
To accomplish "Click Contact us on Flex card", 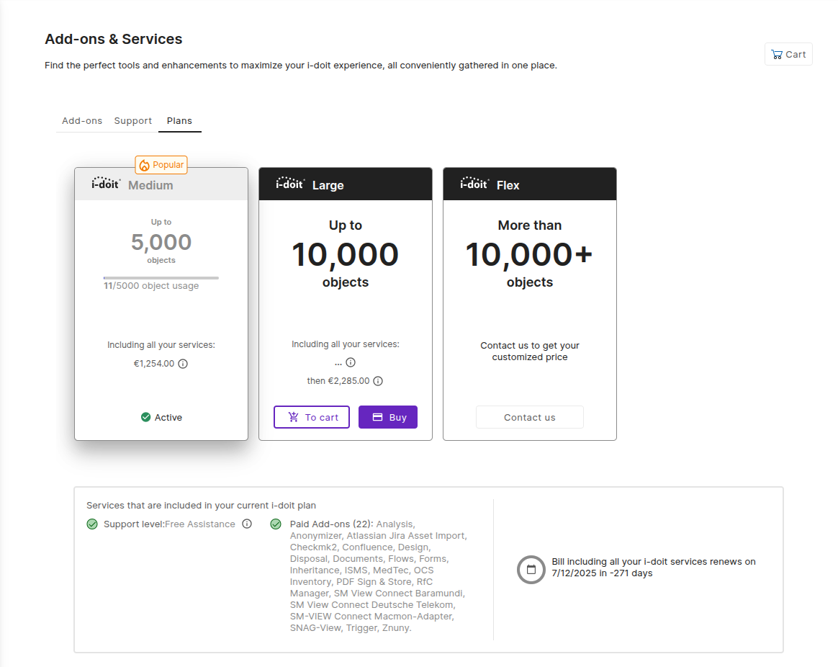I will (x=530, y=417).
